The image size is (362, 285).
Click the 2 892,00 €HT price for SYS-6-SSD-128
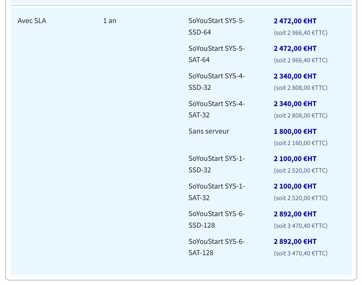coord(295,214)
